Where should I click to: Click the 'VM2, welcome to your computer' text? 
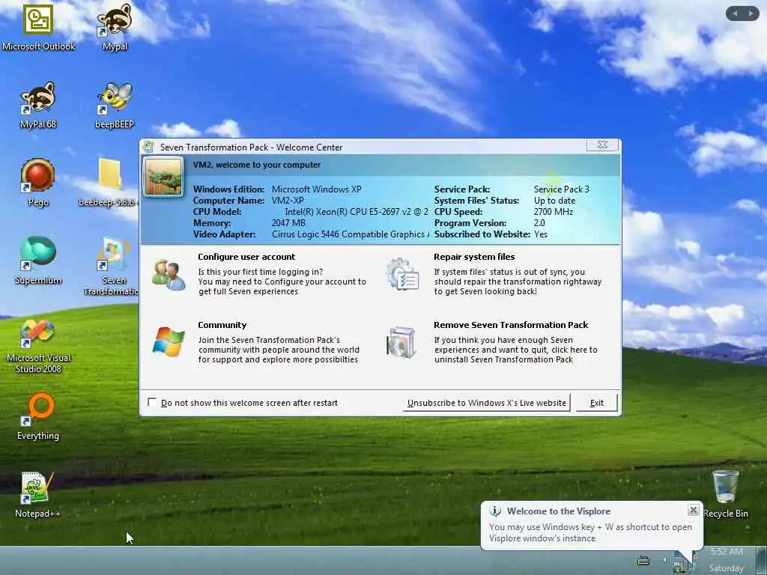pos(257,165)
